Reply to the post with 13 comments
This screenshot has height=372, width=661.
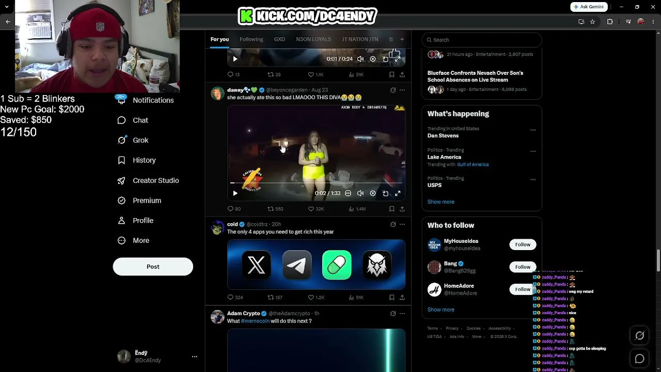233,74
